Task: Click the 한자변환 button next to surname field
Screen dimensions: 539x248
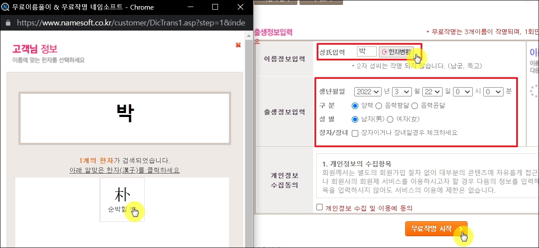Action: point(396,52)
